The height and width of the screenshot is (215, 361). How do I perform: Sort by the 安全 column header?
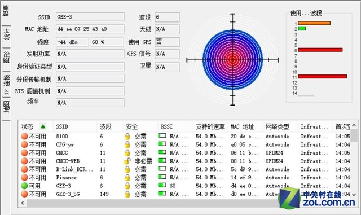pyautogui.click(x=140, y=126)
